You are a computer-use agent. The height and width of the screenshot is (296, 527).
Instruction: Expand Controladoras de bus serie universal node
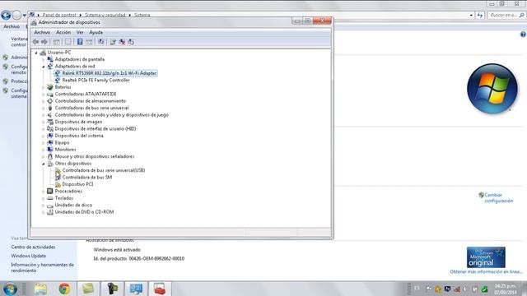click(x=44, y=108)
